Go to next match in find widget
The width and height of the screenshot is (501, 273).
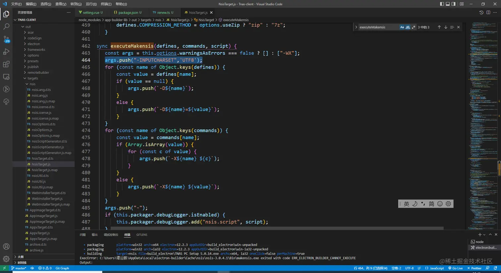(446, 27)
